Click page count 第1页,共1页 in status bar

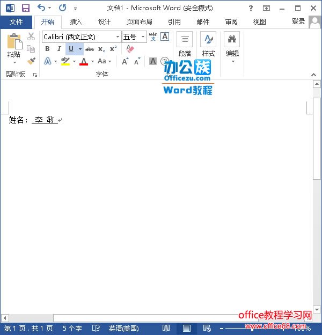[28, 328]
